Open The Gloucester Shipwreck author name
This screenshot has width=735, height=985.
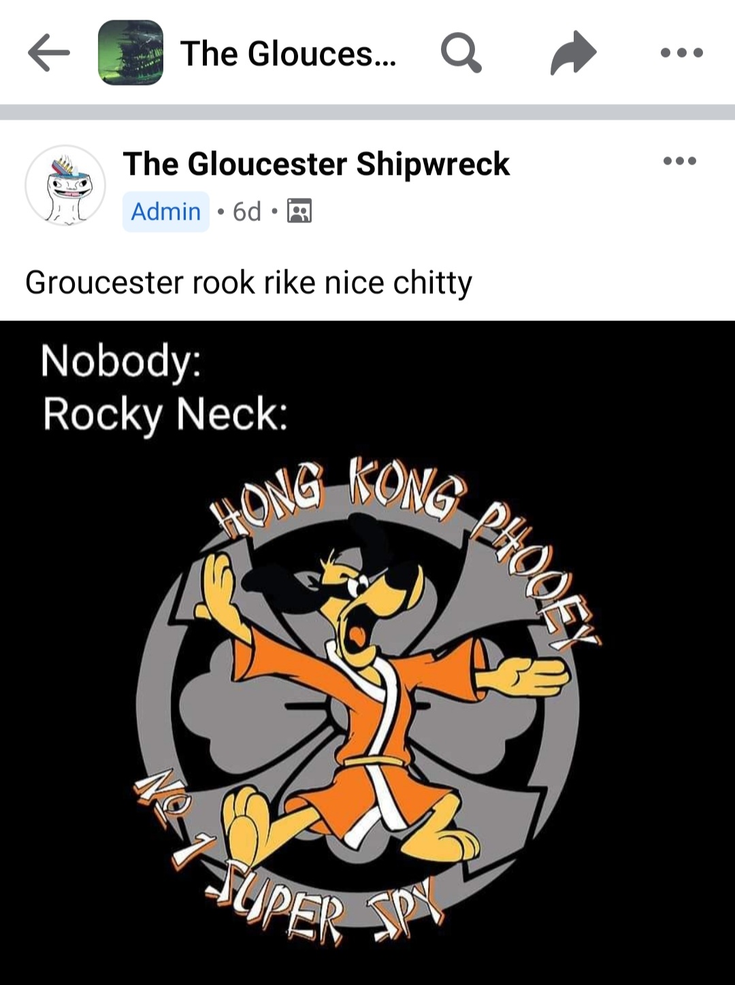point(316,164)
